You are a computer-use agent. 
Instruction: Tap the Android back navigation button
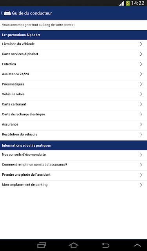(105, 245)
